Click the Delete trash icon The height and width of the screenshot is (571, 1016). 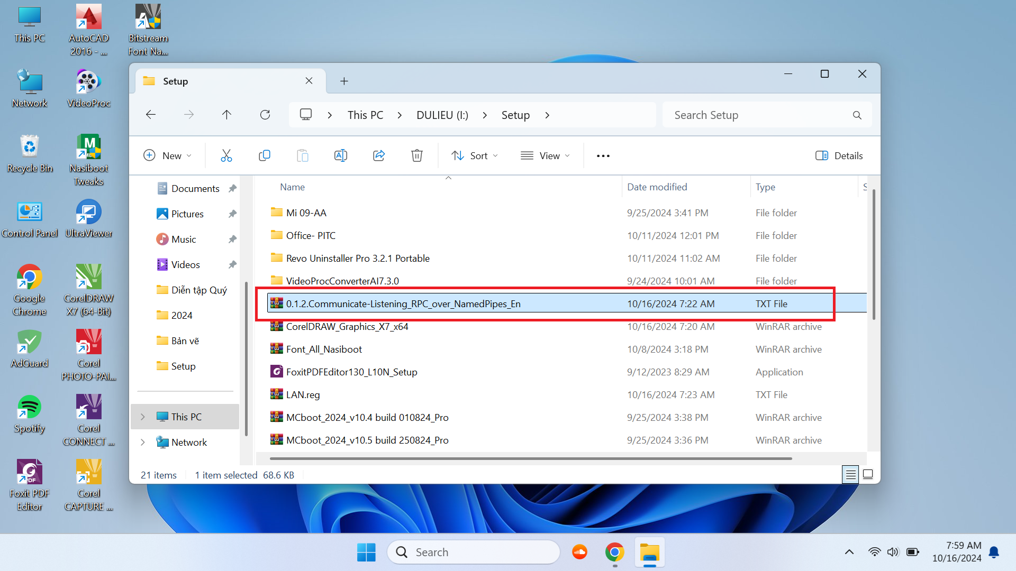pyautogui.click(x=417, y=155)
